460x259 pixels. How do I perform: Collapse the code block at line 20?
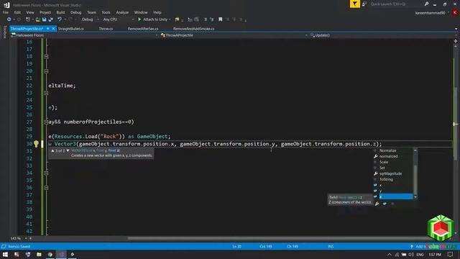[46, 71]
